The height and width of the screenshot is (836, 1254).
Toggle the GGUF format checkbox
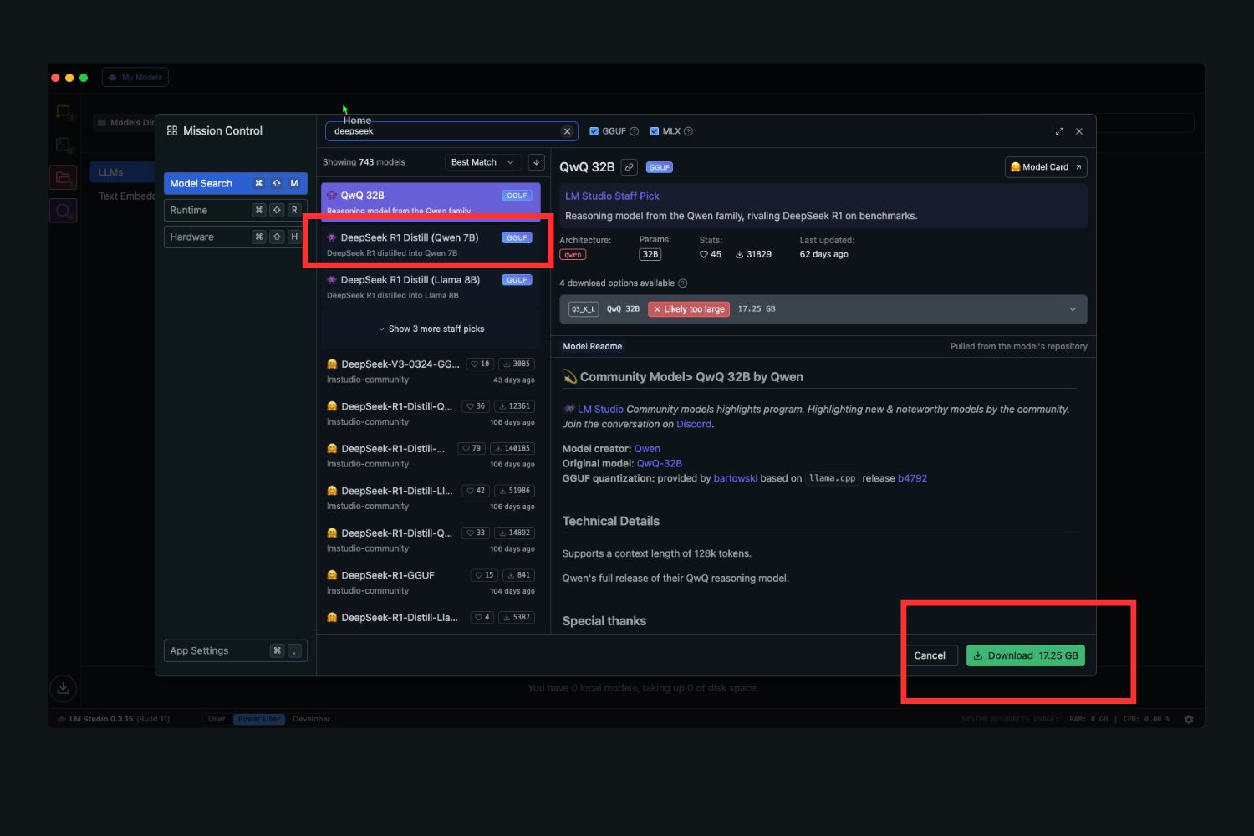click(x=594, y=131)
